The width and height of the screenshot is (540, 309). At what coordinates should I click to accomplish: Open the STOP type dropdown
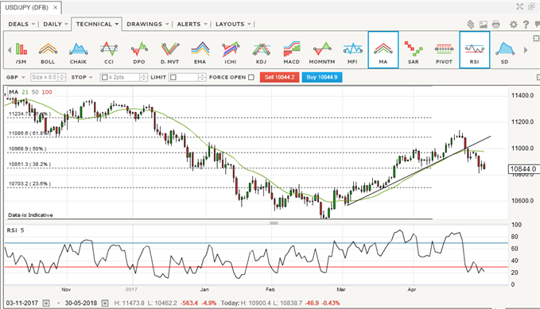click(82, 77)
